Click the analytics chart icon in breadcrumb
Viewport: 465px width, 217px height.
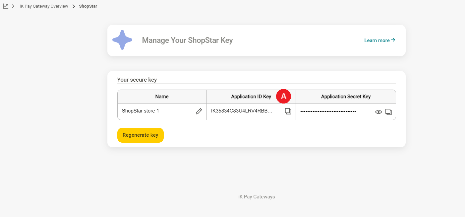[6, 6]
